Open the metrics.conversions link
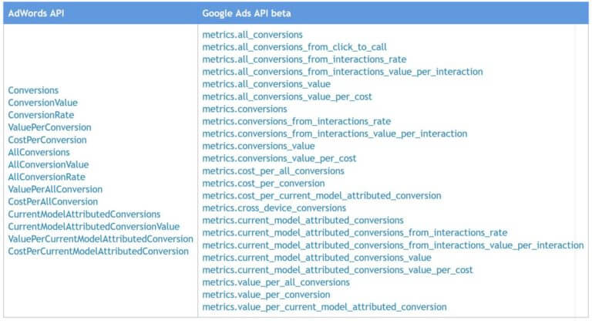This screenshot has width=592, height=321. tap(244, 109)
